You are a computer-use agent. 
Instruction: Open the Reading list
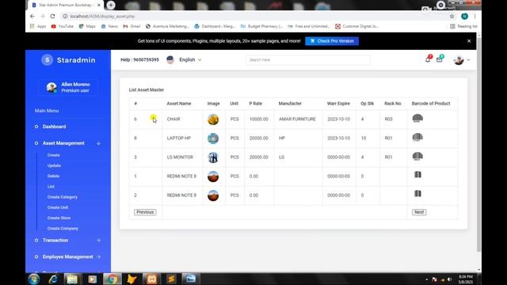(x=463, y=26)
